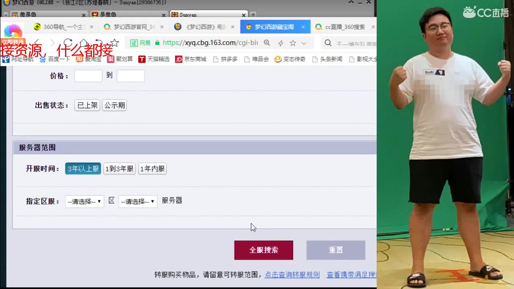Toggle the 公示期 sale status
Screen dimensions: 514x289
coord(114,105)
